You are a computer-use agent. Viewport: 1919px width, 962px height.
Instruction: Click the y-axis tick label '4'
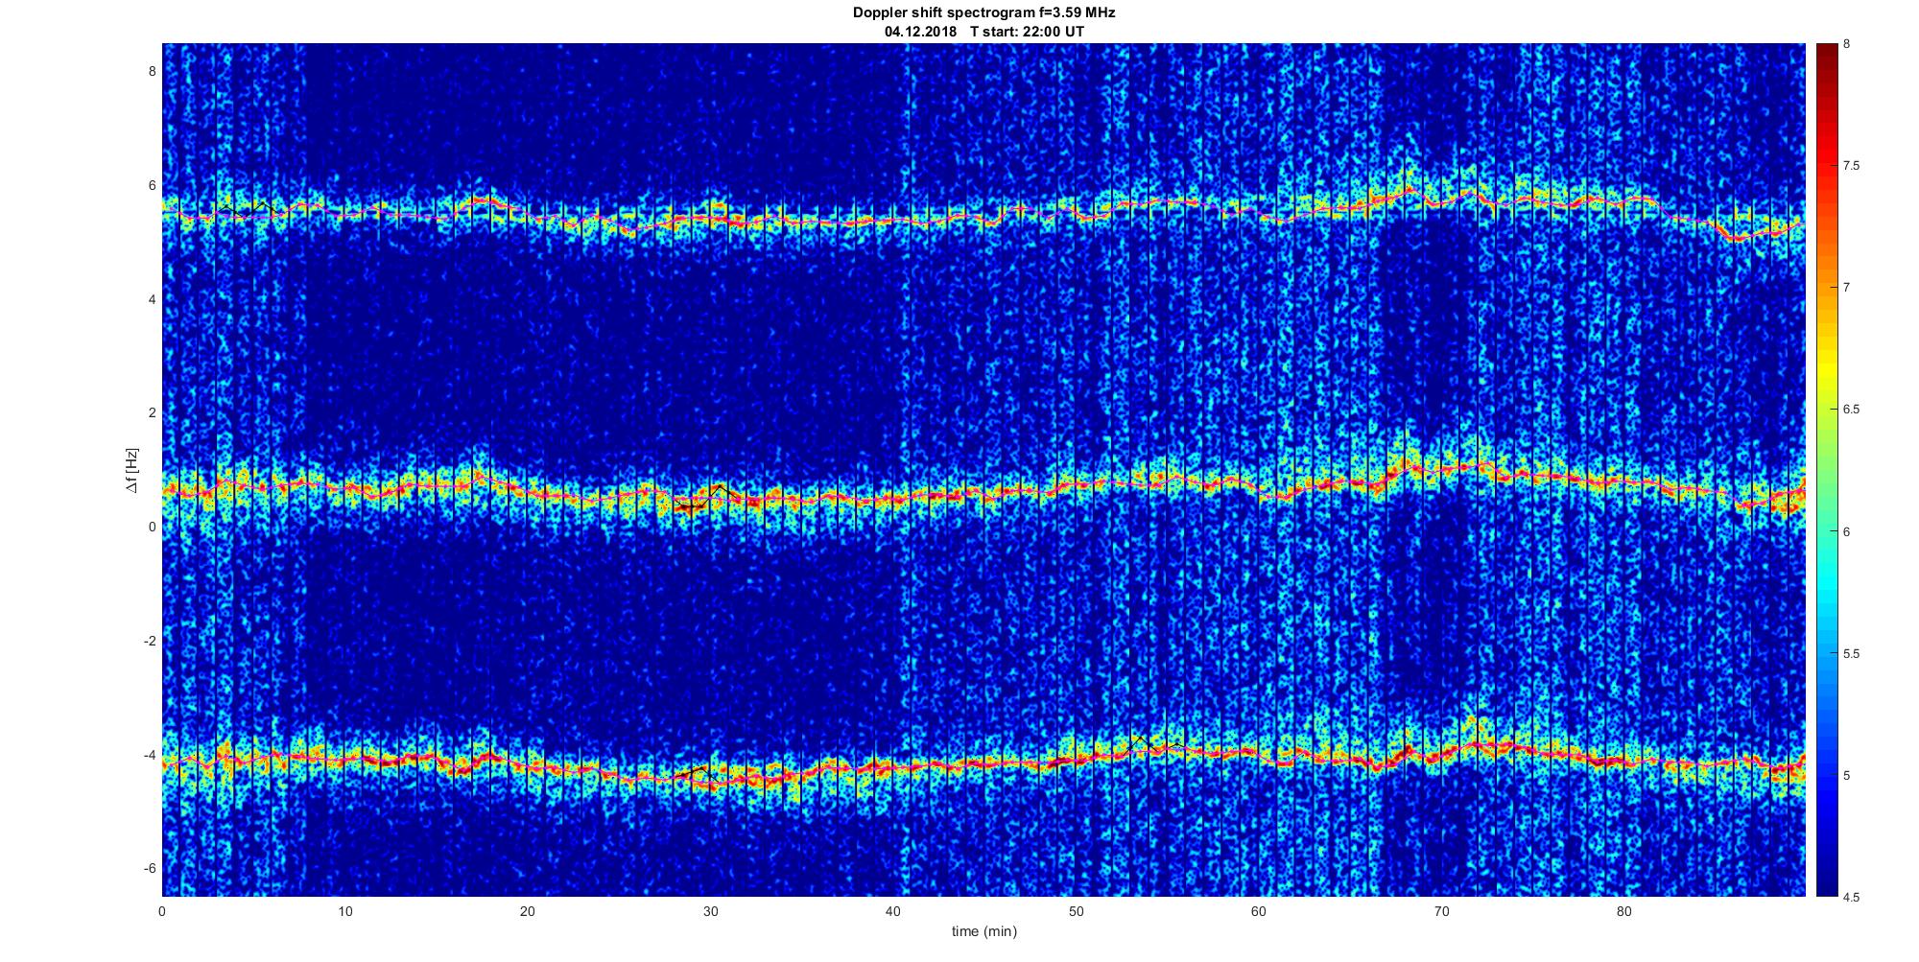click(x=152, y=299)
